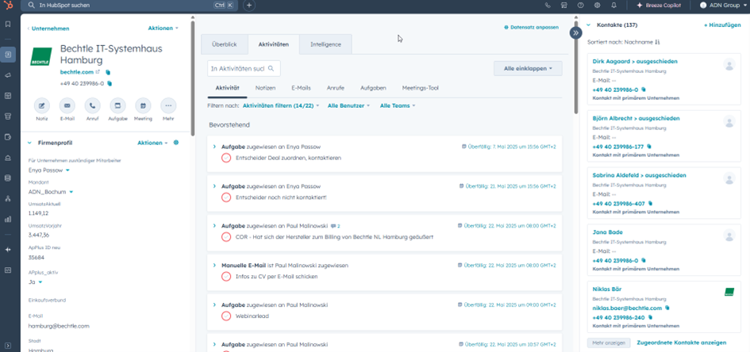Open comments bubble on COR task
750x352 pixels.
[335, 226]
